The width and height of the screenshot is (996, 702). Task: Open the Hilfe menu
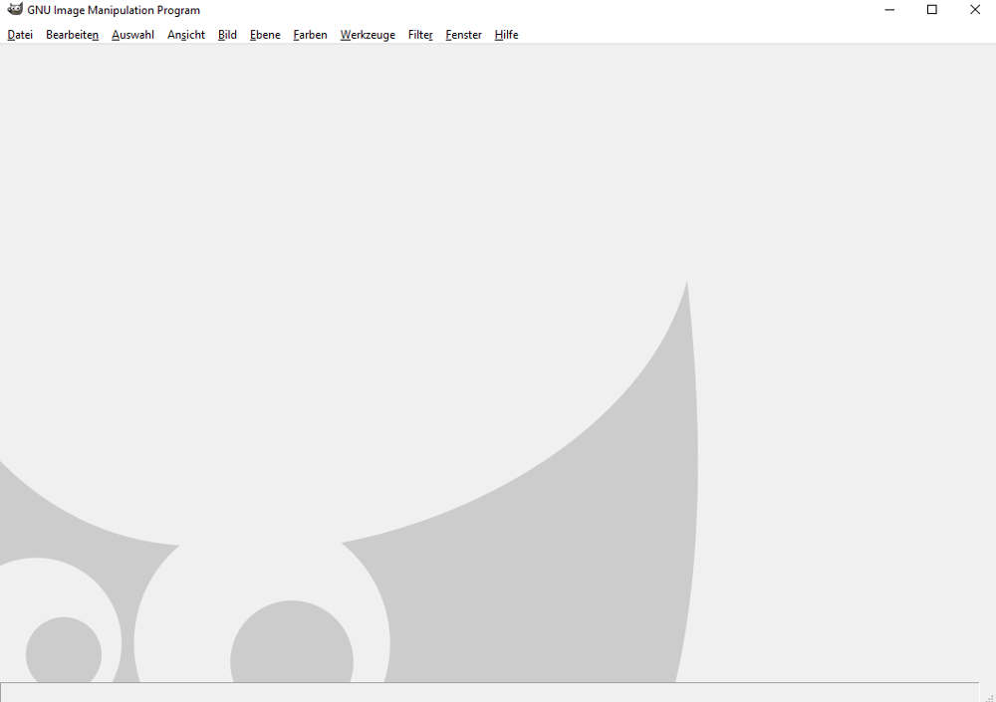click(x=506, y=35)
